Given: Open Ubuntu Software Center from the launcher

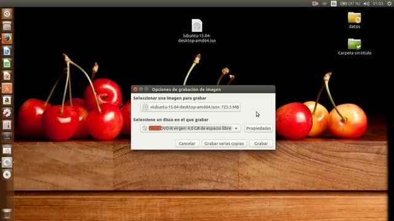Looking at the screenshot, I should coord(7,88).
